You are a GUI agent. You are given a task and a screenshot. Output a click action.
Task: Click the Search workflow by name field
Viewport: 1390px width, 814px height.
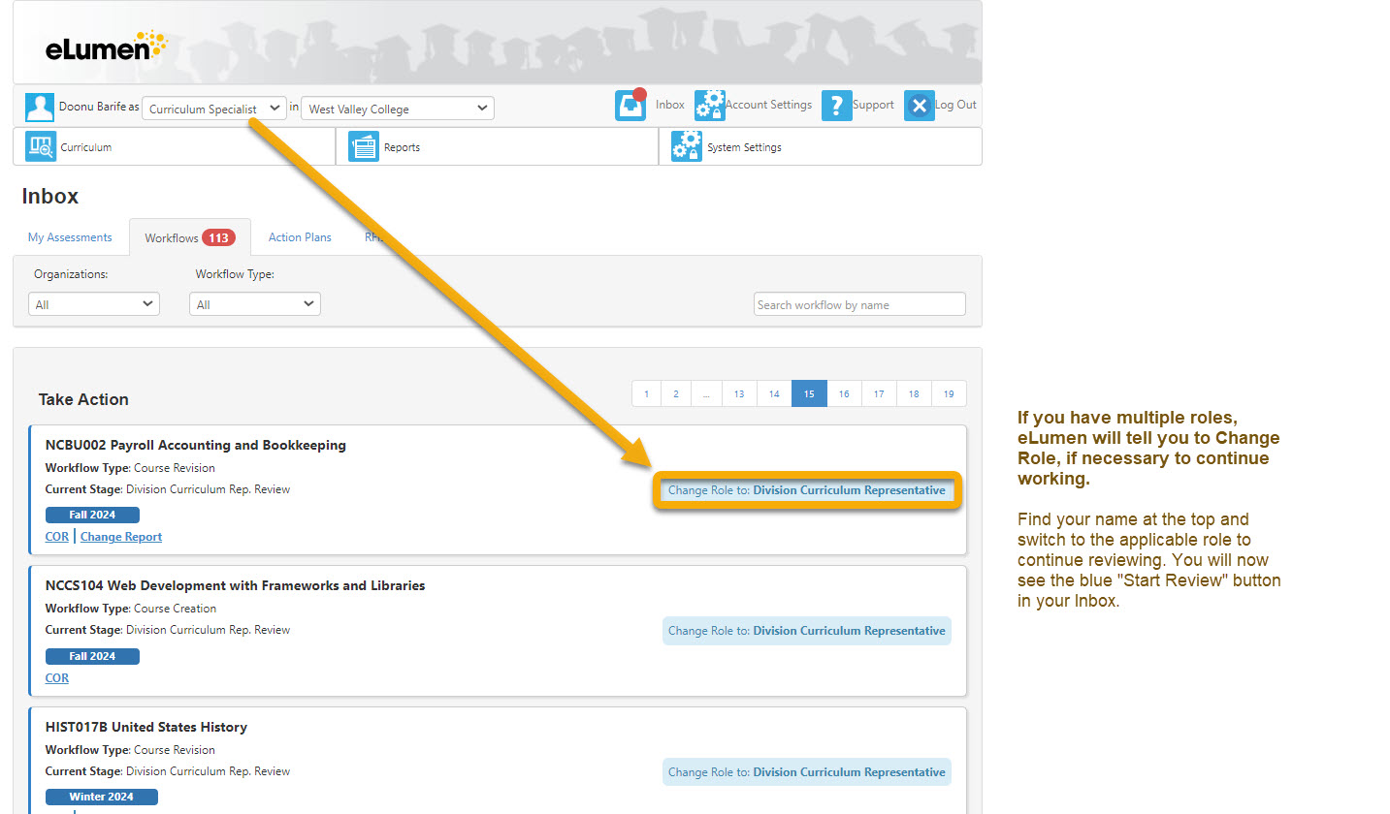[x=859, y=304]
